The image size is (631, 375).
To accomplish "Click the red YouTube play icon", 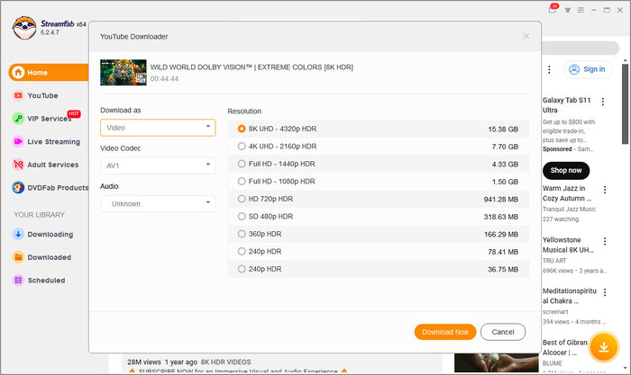I will [x=18, y=95].
